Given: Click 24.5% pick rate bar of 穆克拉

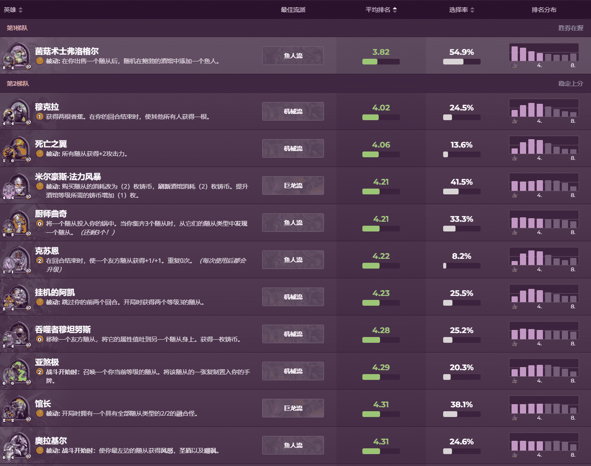Looking at the screenshot, I should pyautogui.click(x=462, y=117).
